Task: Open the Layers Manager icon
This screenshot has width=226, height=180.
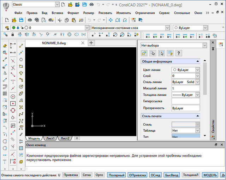Action: pyautogui.click(x=6, y=28)
